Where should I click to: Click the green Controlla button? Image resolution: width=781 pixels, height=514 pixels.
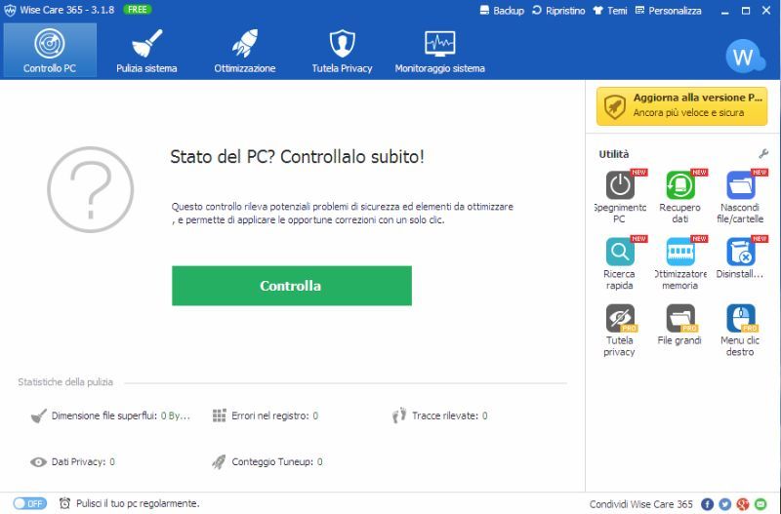pos(292,286)
